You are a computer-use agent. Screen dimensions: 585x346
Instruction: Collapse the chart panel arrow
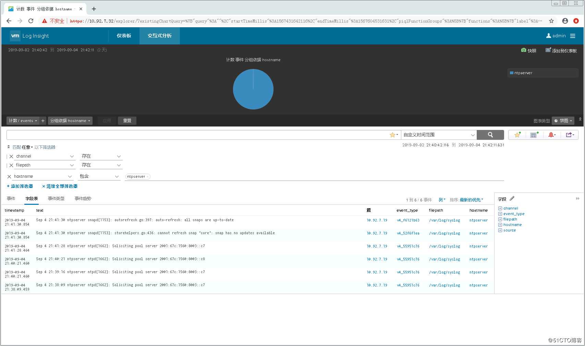[580, 119]
